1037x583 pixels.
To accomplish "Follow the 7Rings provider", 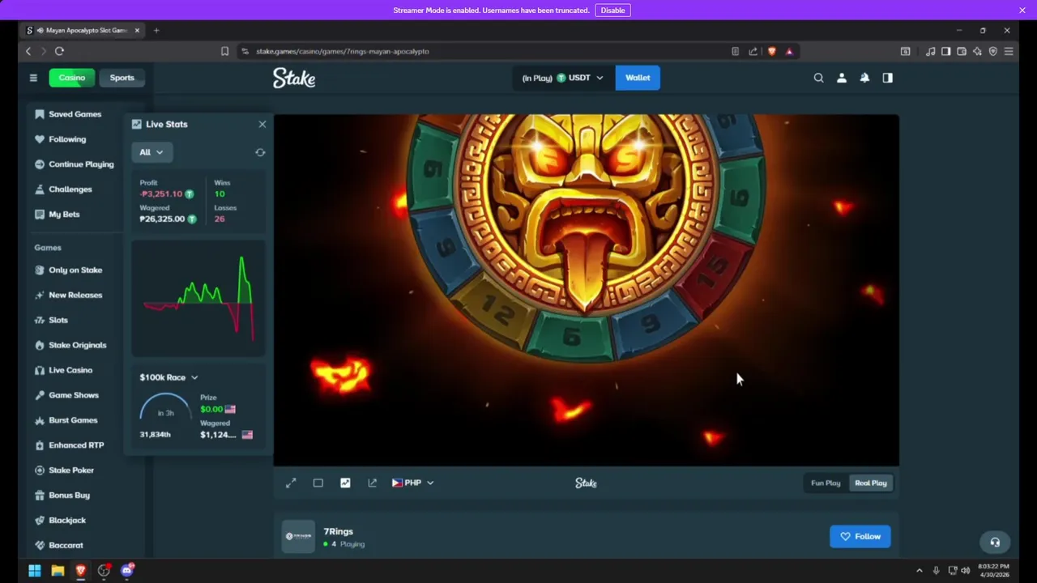I will (860, 536).
